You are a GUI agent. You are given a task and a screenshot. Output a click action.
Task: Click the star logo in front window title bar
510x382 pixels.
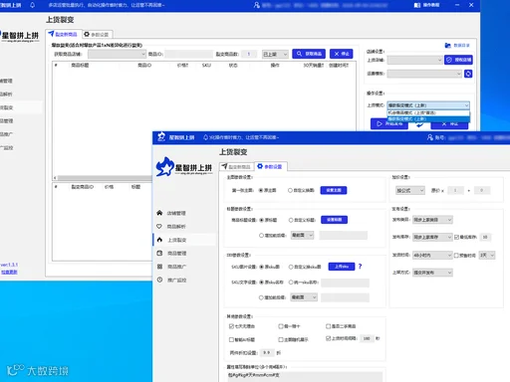(x=161, y=136)
